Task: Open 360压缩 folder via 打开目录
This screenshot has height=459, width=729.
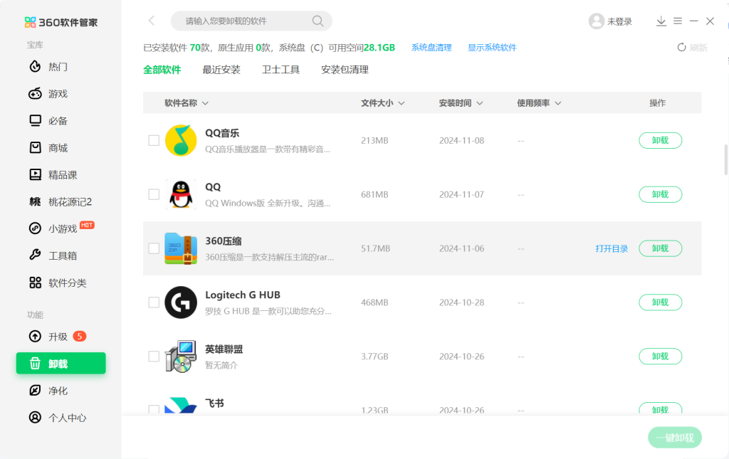Action: point(612,248)
